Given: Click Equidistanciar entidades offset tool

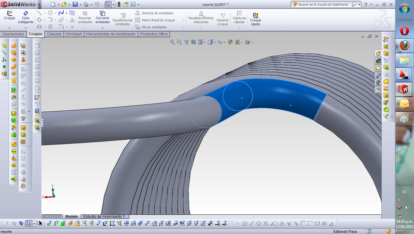Looking at the screenshot, I should [123, 20].
